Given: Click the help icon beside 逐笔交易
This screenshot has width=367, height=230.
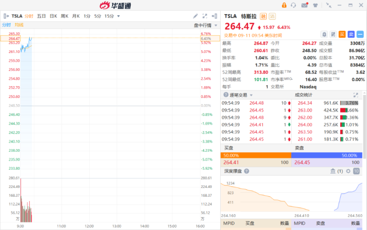Looking at the screenshot, I should point(226,95).
